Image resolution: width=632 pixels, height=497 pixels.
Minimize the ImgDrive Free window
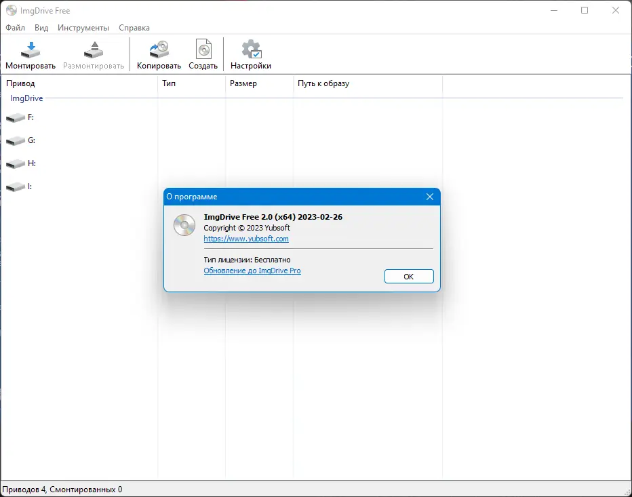coord(554,10)
